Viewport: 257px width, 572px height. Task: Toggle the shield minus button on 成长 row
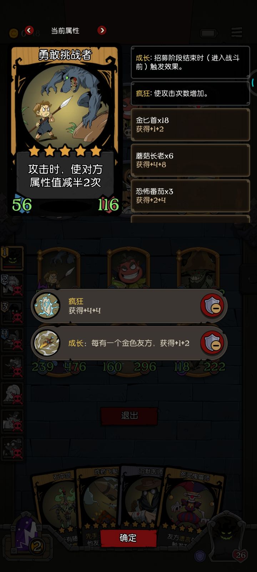[x=212, y=343]
